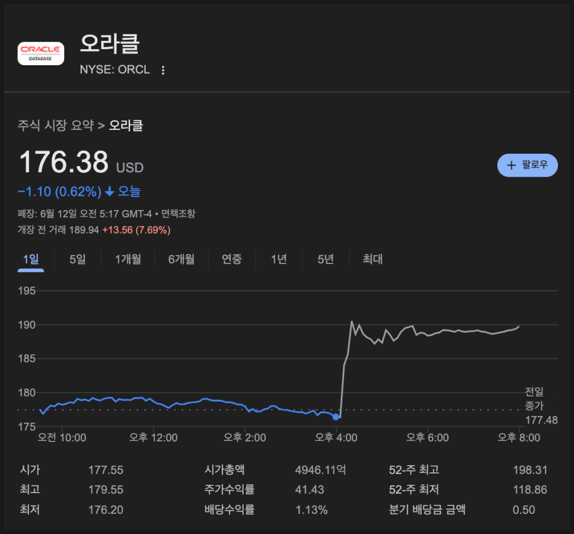The width and height of the screenshot is (574, 534).
Task: Click the 최고 value 179.55
Action: click(x=106, y=490)
